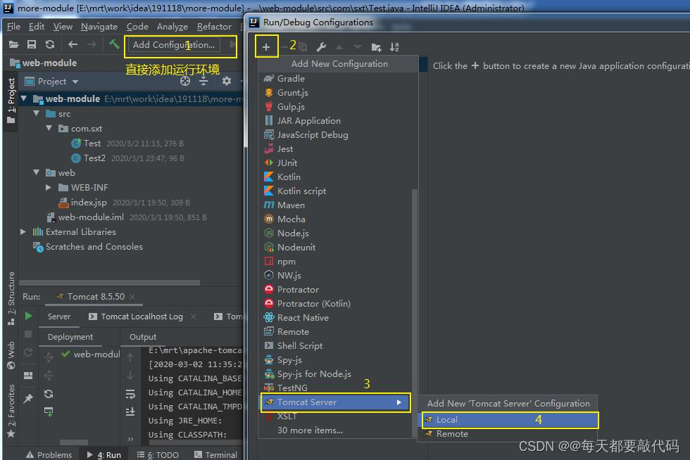Open the Code menu
This screenshot has height=460, width=690.
click(x=137, y=27)
